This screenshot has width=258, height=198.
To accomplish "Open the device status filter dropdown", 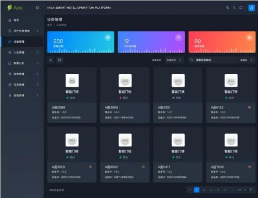I will 174,60.
